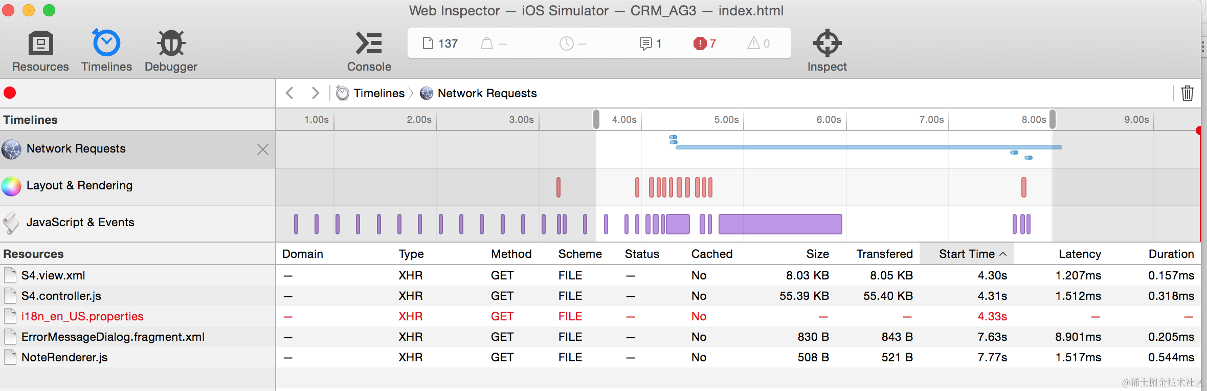Open the Resources panel

[x=40, y=51]
